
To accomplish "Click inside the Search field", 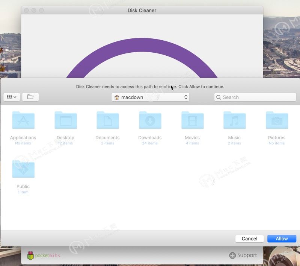I will pyautogui.click(x=255, y=97).
